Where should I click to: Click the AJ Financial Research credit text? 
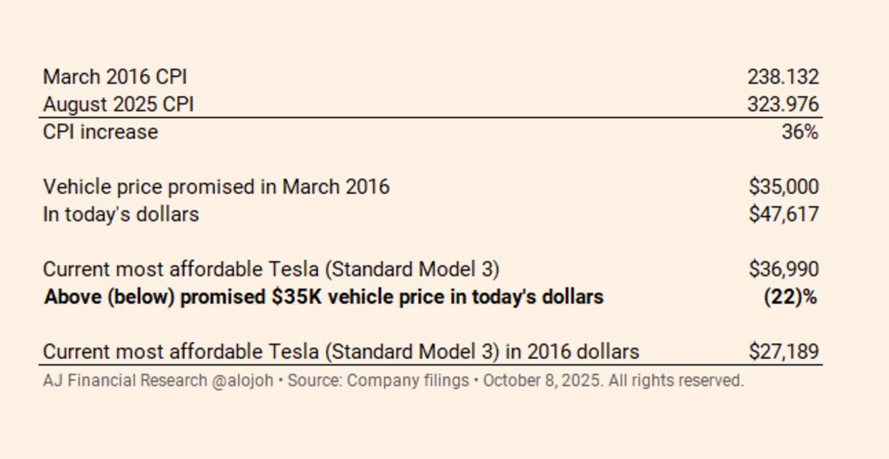click(x=125, y=381)
